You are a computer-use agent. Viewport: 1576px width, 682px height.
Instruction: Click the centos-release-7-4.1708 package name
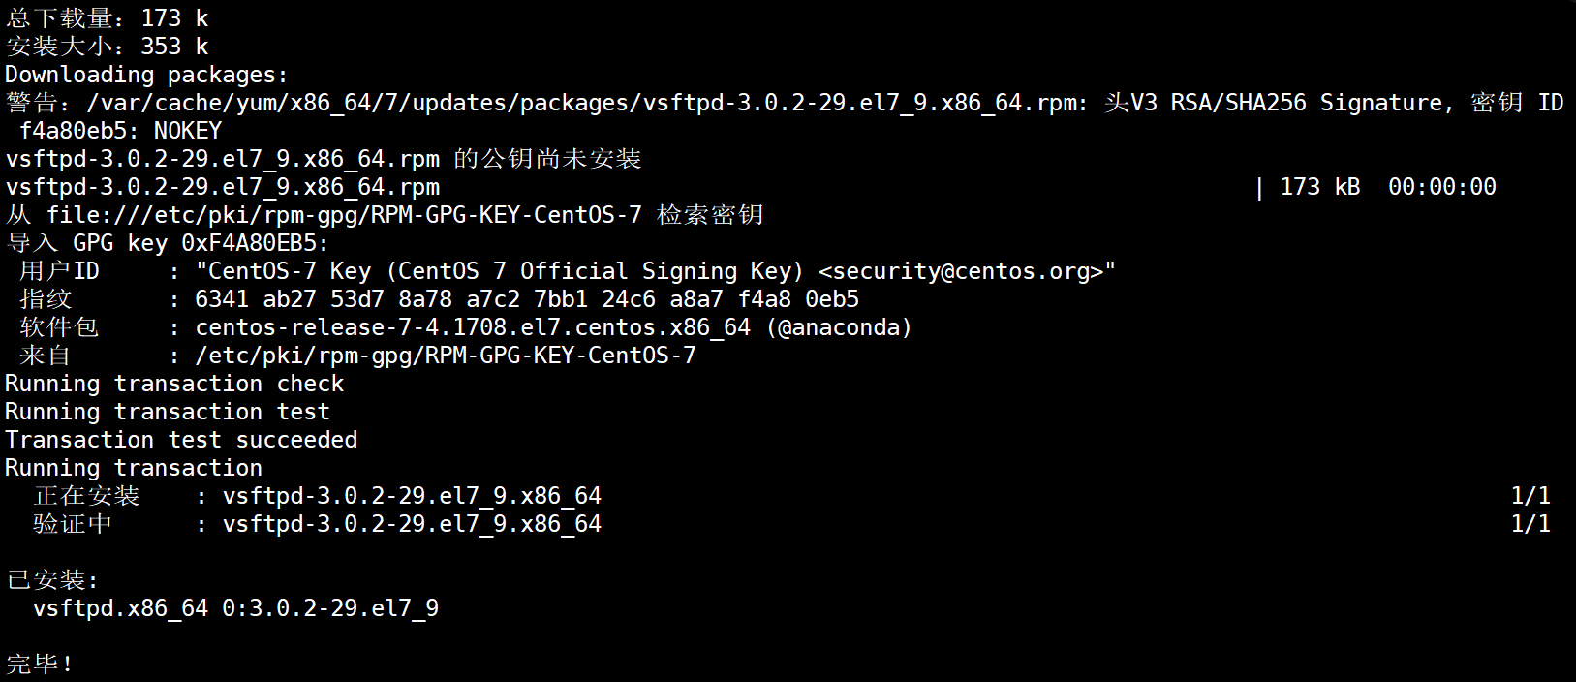click(x=473, y=327)
